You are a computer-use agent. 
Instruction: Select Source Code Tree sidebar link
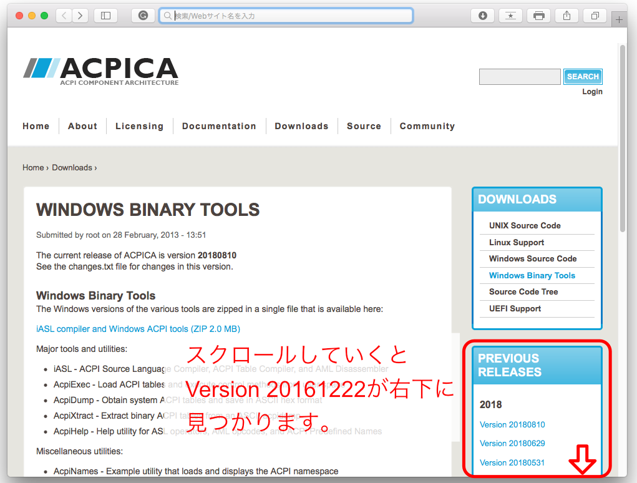click(x=523, y=291)
